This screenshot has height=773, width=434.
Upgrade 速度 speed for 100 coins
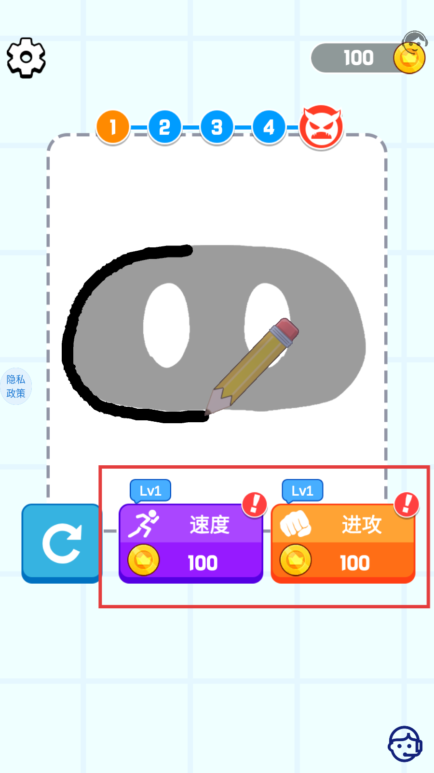191,544
